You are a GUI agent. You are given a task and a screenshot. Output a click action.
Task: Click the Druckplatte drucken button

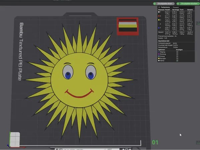click(189, 4)
